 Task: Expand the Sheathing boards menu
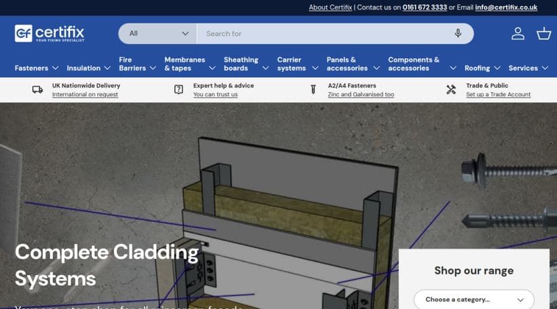click(x=246, y=64)
